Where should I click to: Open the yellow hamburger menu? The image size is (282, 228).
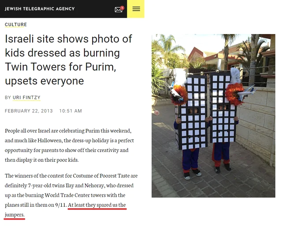[x=136, y=9]
